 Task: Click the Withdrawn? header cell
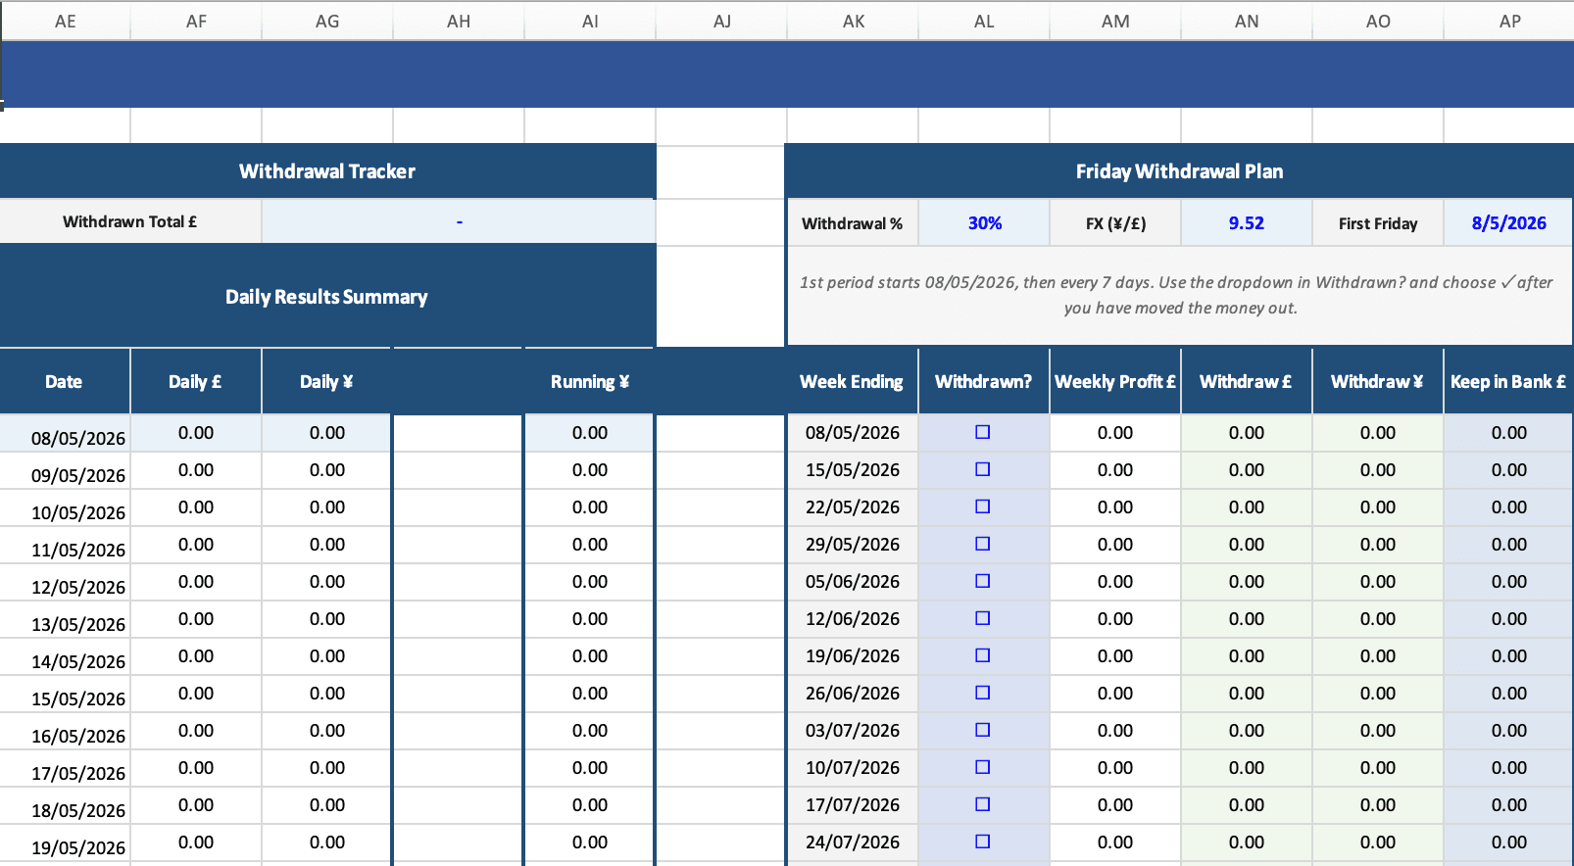tap(984, 382)
